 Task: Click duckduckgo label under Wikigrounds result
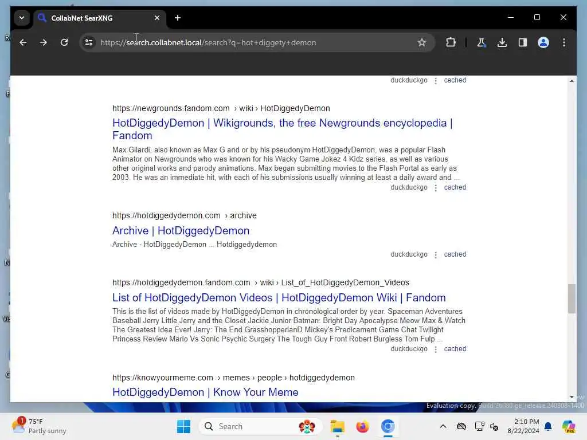(x=409, y=187)
